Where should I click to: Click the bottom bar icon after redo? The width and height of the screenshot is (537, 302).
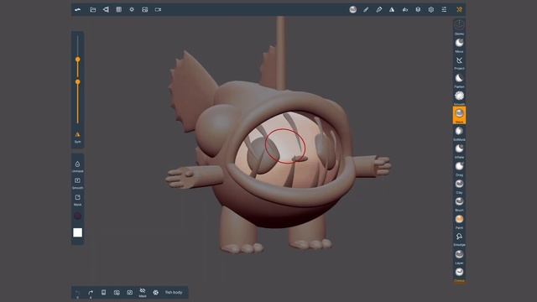point(103,293)
